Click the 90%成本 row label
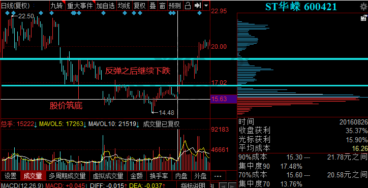The width and height of the screenshot is (368, 188). (253, 157)
